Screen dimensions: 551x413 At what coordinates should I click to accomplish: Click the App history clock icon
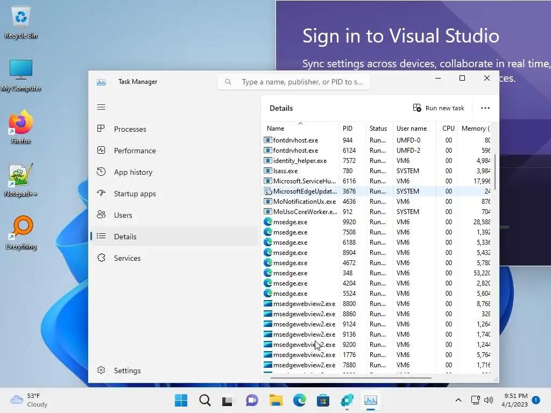point(101,172)
